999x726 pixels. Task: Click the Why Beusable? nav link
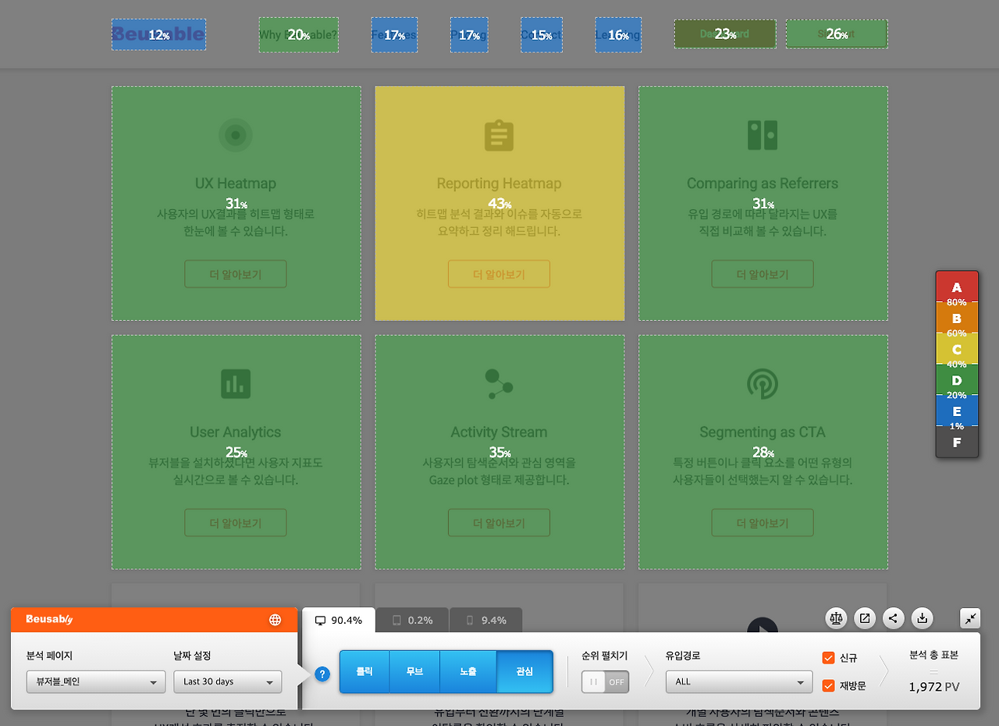point(299,35)
